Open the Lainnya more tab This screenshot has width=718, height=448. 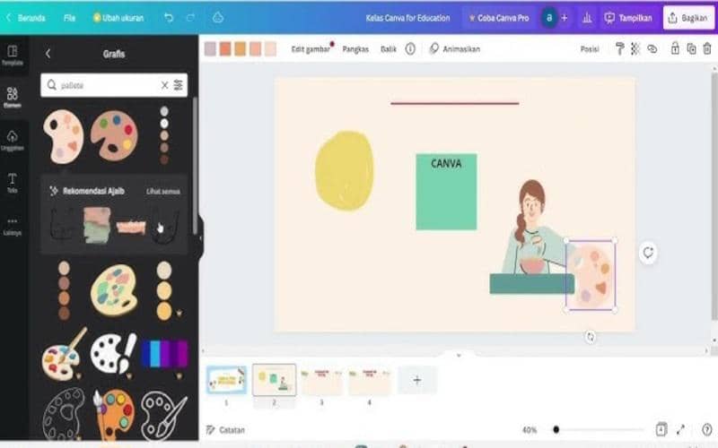point(13,226)
